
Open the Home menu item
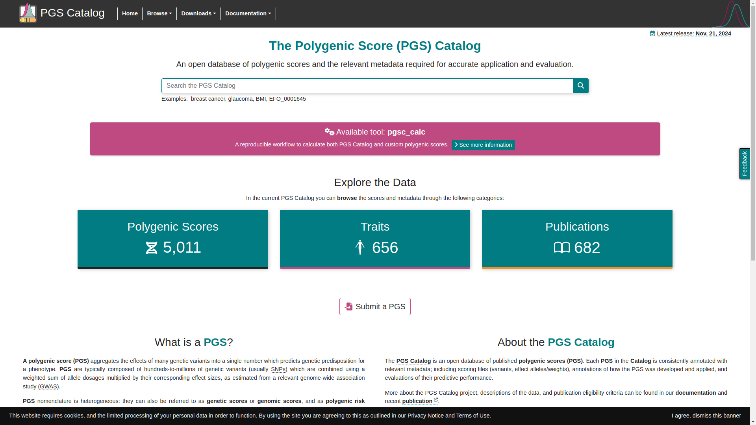[x=130, y=13]
